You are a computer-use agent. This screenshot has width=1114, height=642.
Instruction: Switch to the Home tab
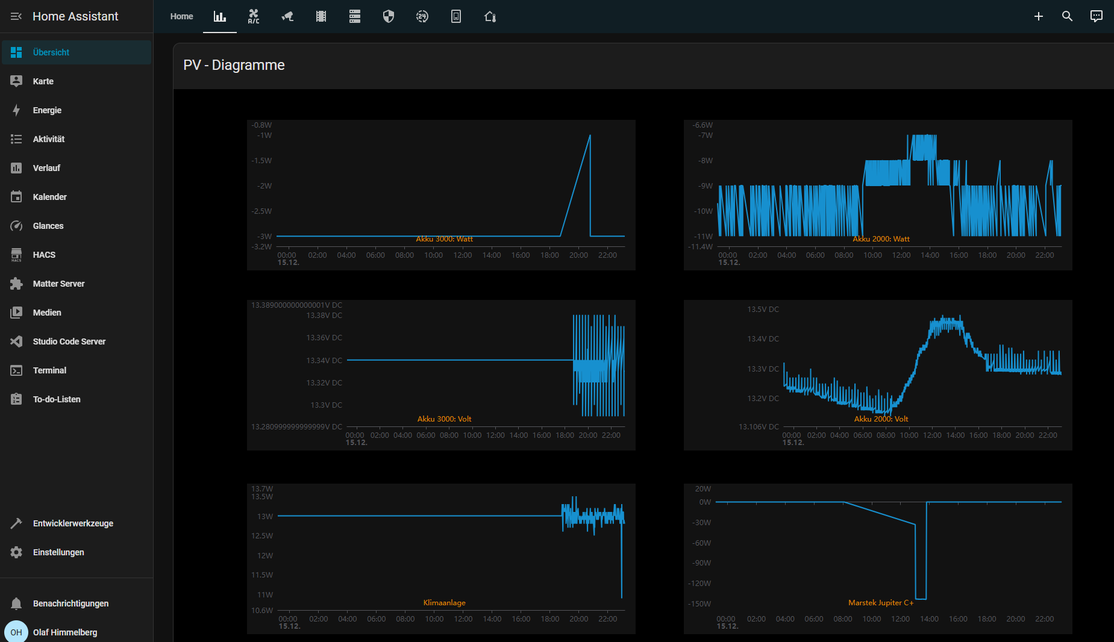pyautogui.click(x=181, y=17)
